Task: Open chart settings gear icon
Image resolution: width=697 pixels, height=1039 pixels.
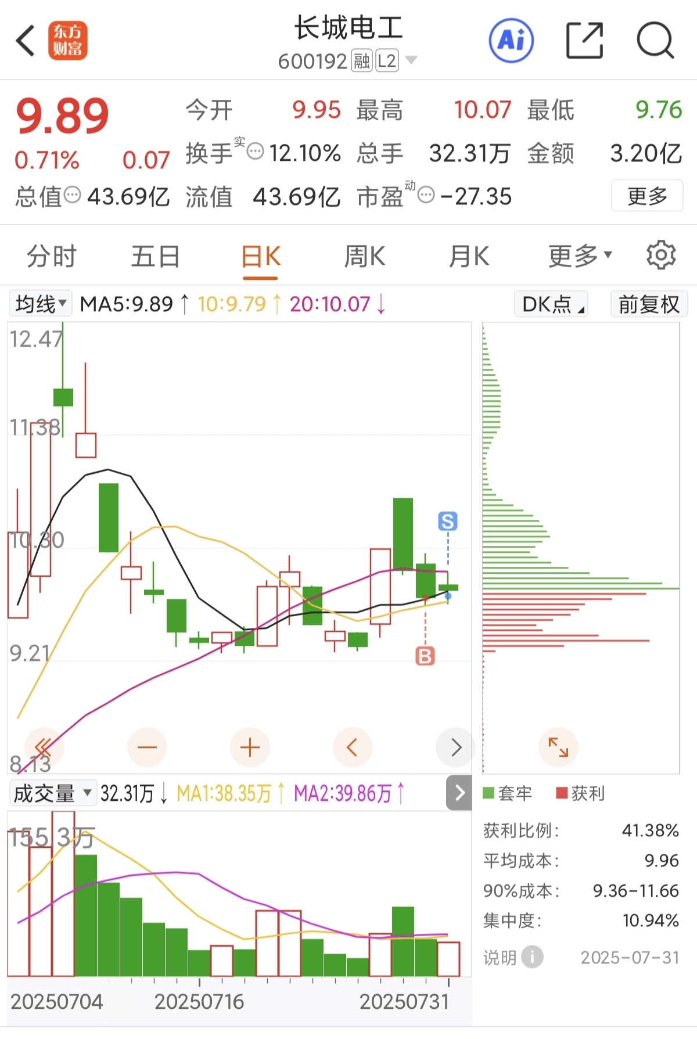Action: pyautogui.click(x=661, y=255)
